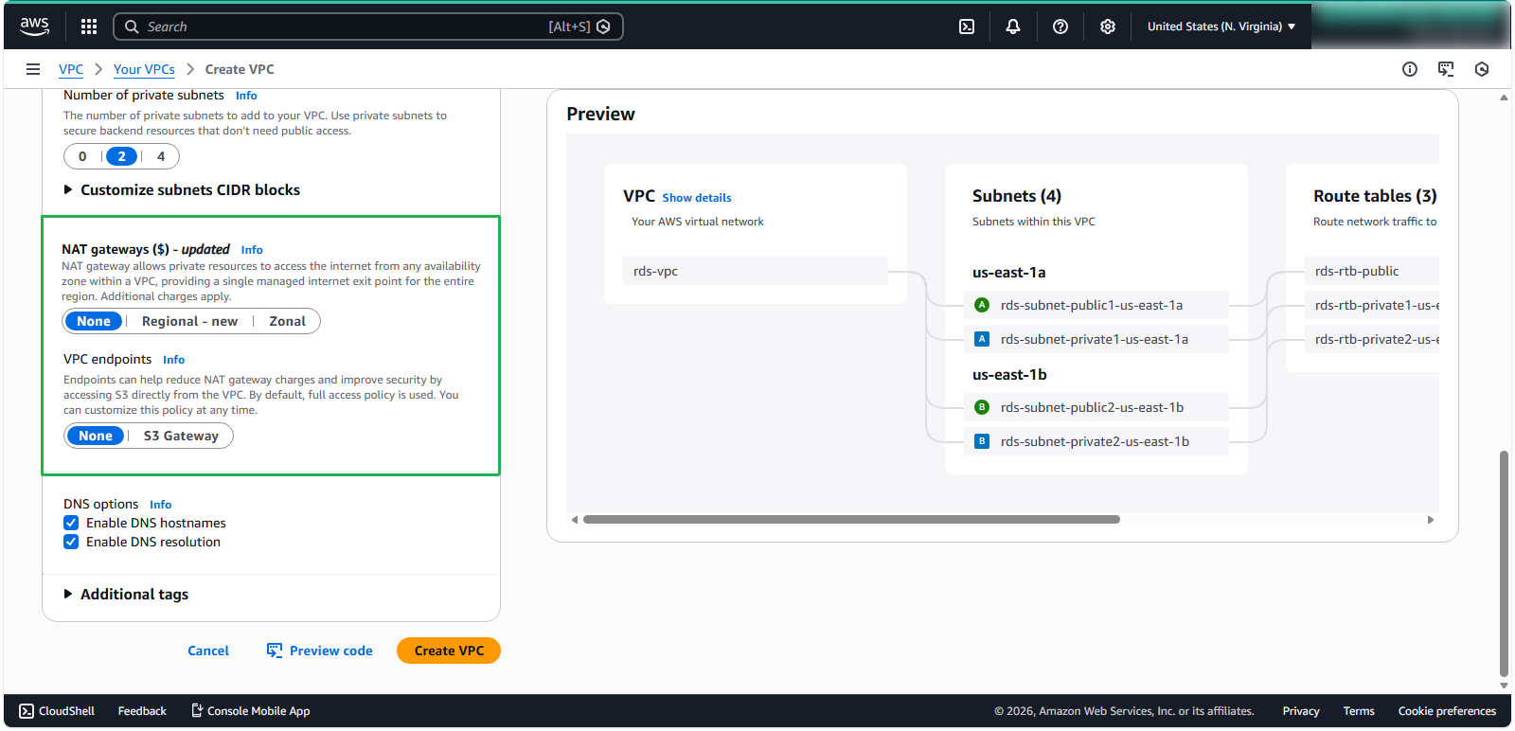Screen dimensions: 1515x731
Task: Click the public subnet A icon for us-east-1a
Action: pyautogui.click(x=982, y=305)
